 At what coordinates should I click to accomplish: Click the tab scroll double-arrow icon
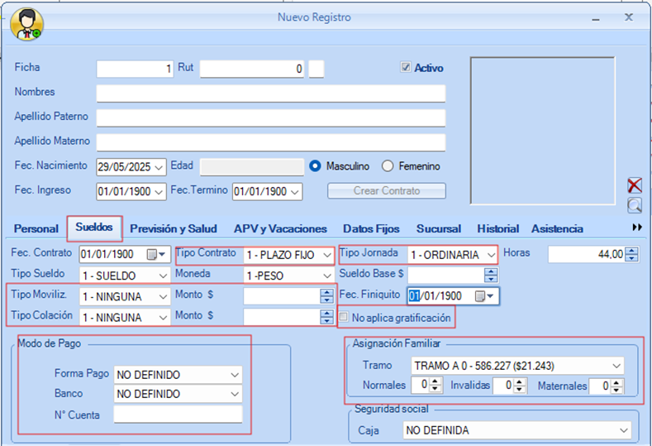coord(636,228)
